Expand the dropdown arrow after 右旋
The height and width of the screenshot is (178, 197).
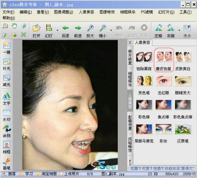pyautogui.click(x=179, y=30)
